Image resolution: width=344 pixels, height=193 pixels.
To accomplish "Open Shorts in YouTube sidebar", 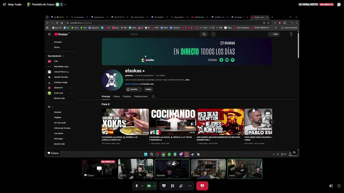I will pos(57,47).
